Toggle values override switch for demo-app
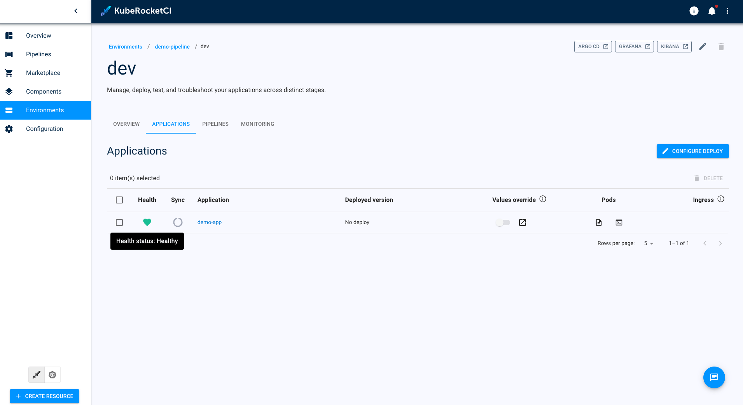Image resolution: width=743 pixels, height=405 pixels. click(x=503, y=222)
